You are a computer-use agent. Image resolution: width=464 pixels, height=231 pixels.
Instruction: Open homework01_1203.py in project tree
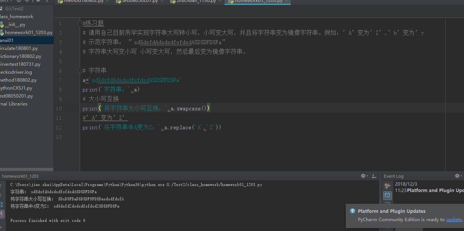pos(28,33)
